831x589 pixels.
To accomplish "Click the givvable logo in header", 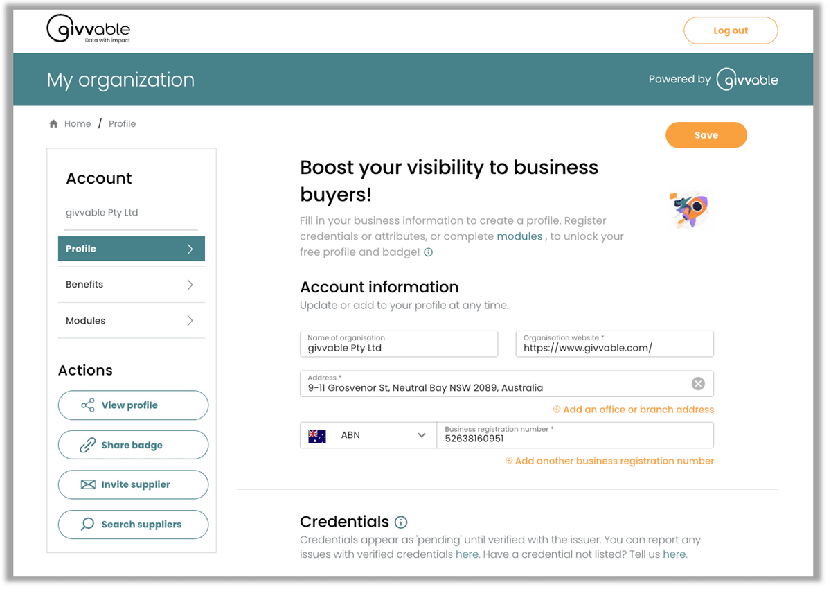I will point(88,29).
